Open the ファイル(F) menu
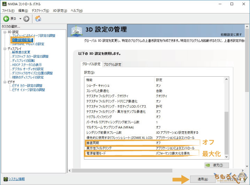 point(8,11)
